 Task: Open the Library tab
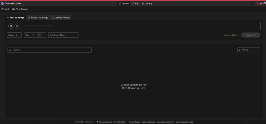click(147, 4)
